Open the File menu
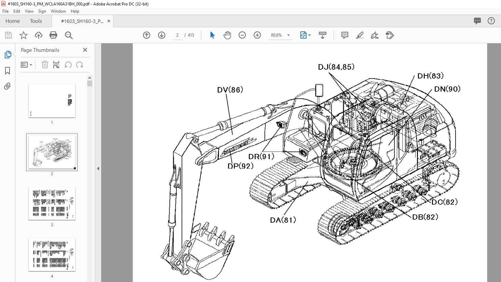The image size is (501, 282). [x=5, y=11]
